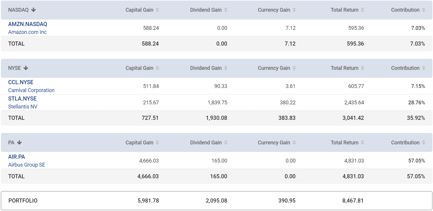
Task: Open the AMZN.NASDAQ ticker link
Action: click(x=28, y=24)
